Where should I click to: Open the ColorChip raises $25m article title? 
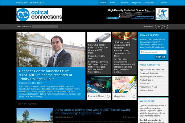point(98,49)
